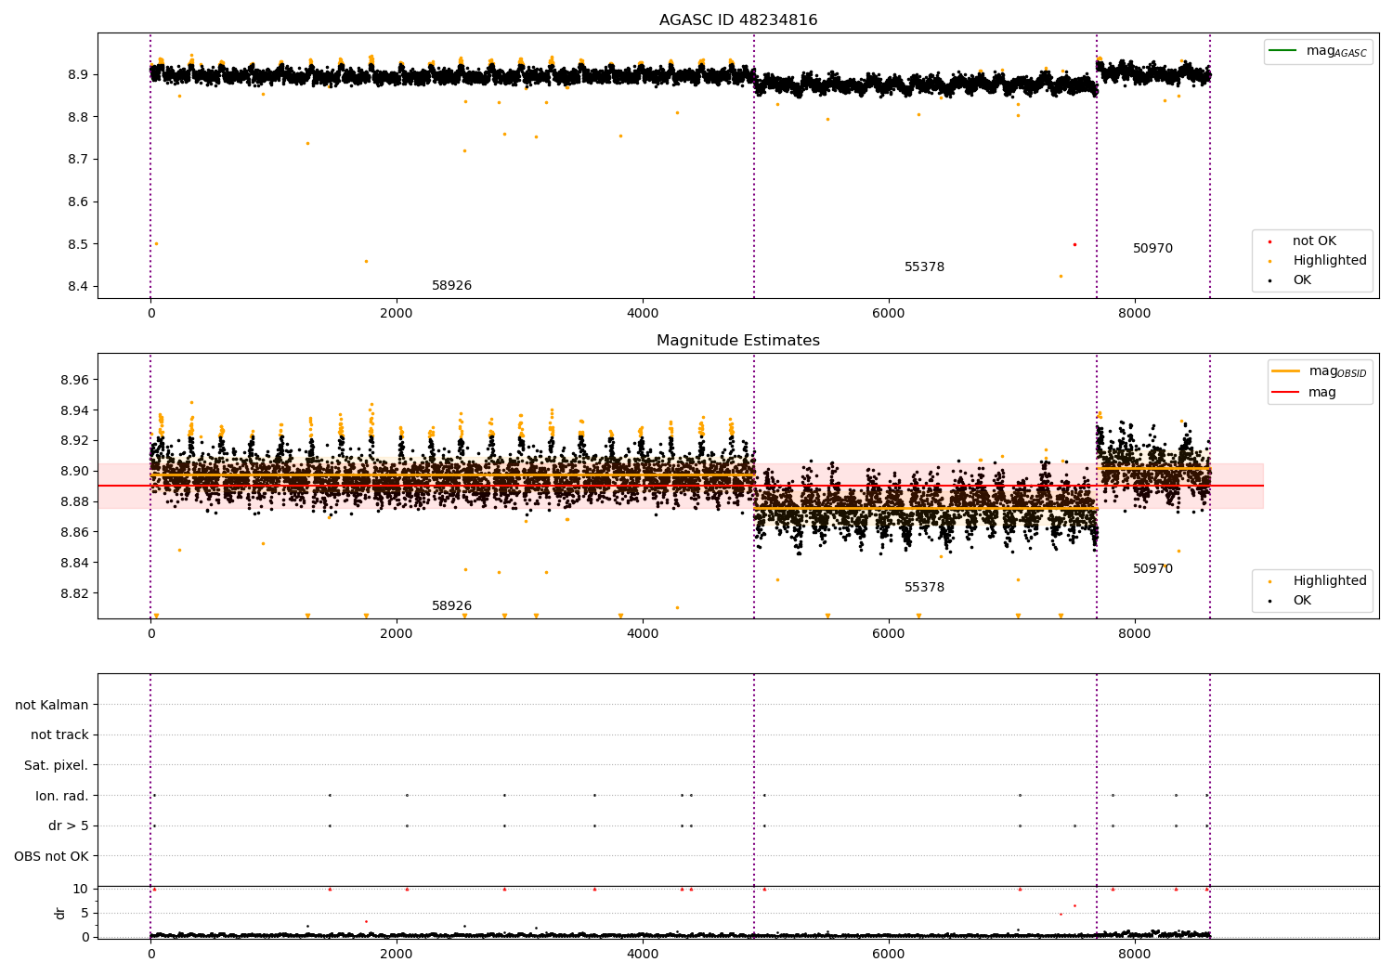Click the 8.94 y-axis tick label

pos(74,410)
